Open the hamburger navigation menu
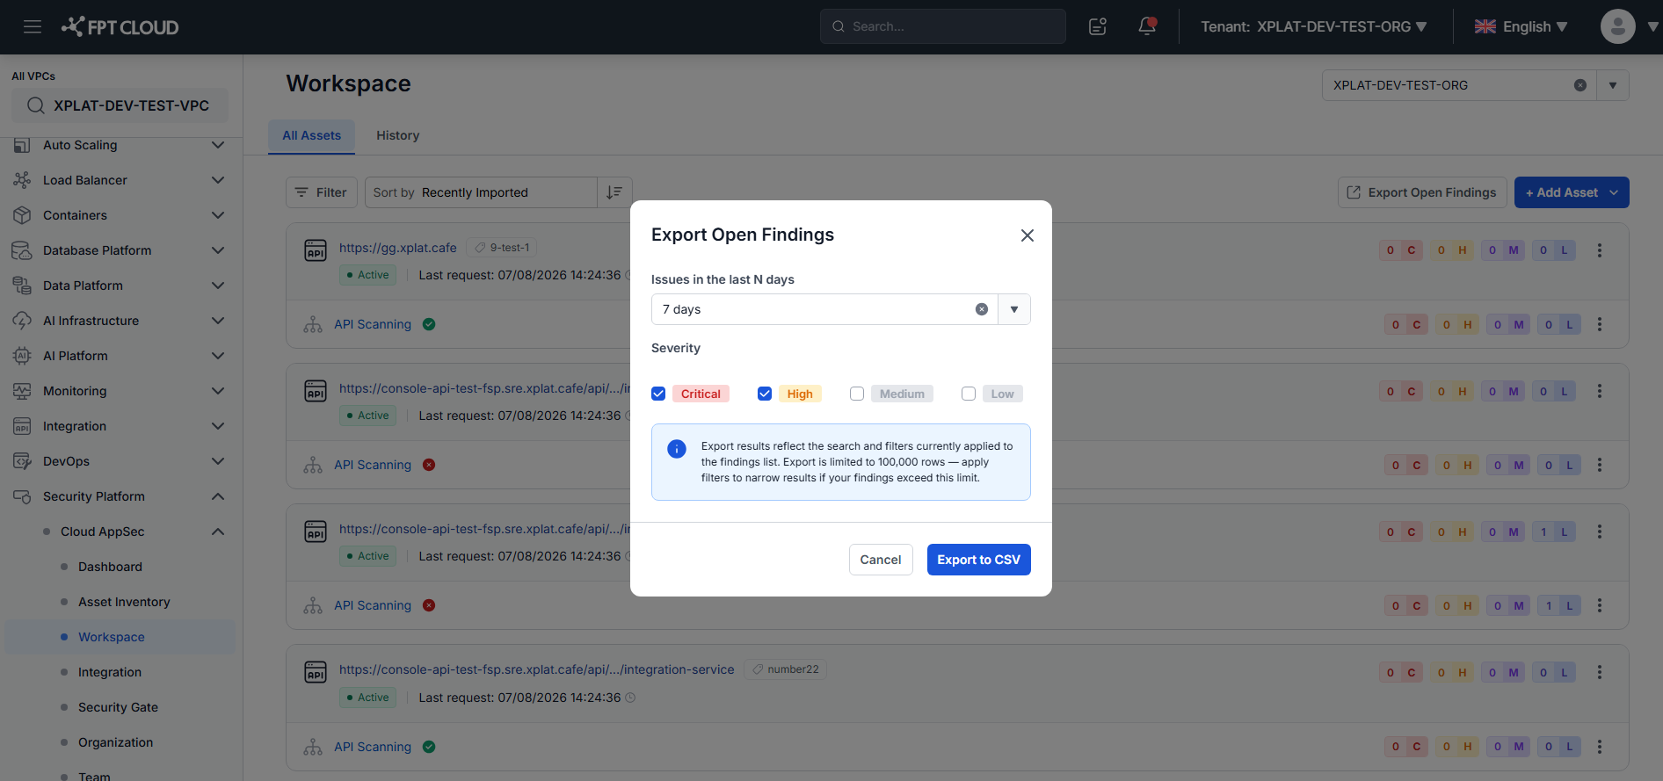This screenshot has height=781, width=1663. 33,26
